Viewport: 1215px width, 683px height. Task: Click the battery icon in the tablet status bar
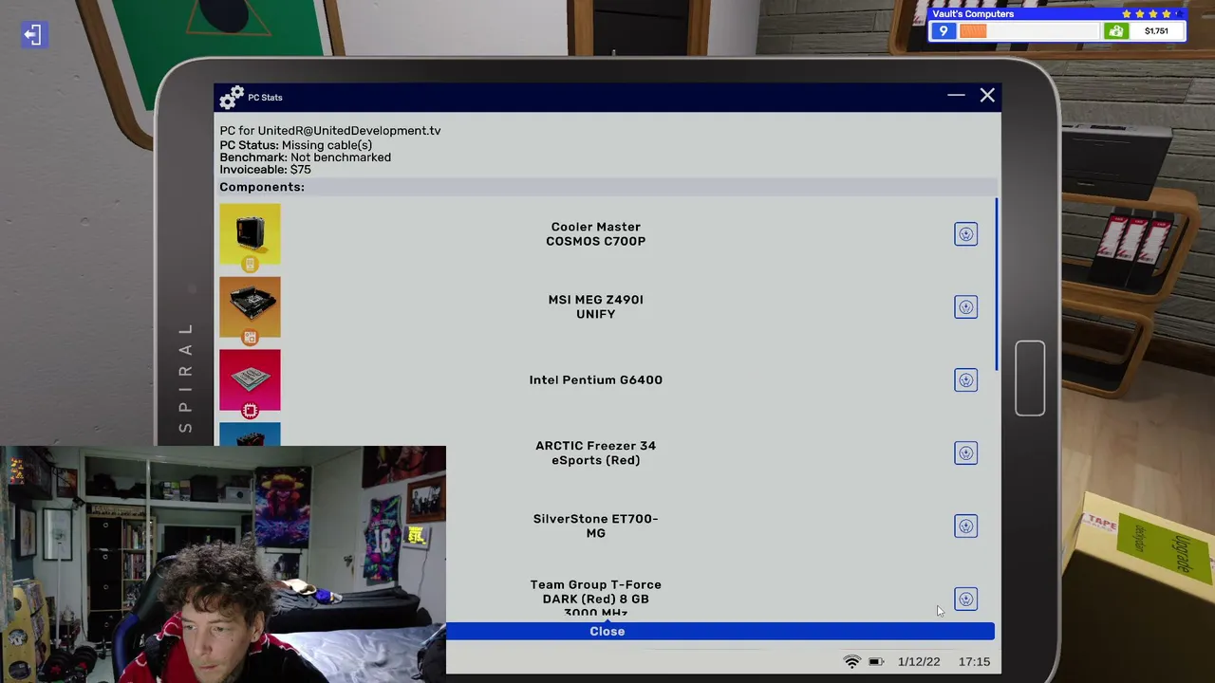(876, 662)
